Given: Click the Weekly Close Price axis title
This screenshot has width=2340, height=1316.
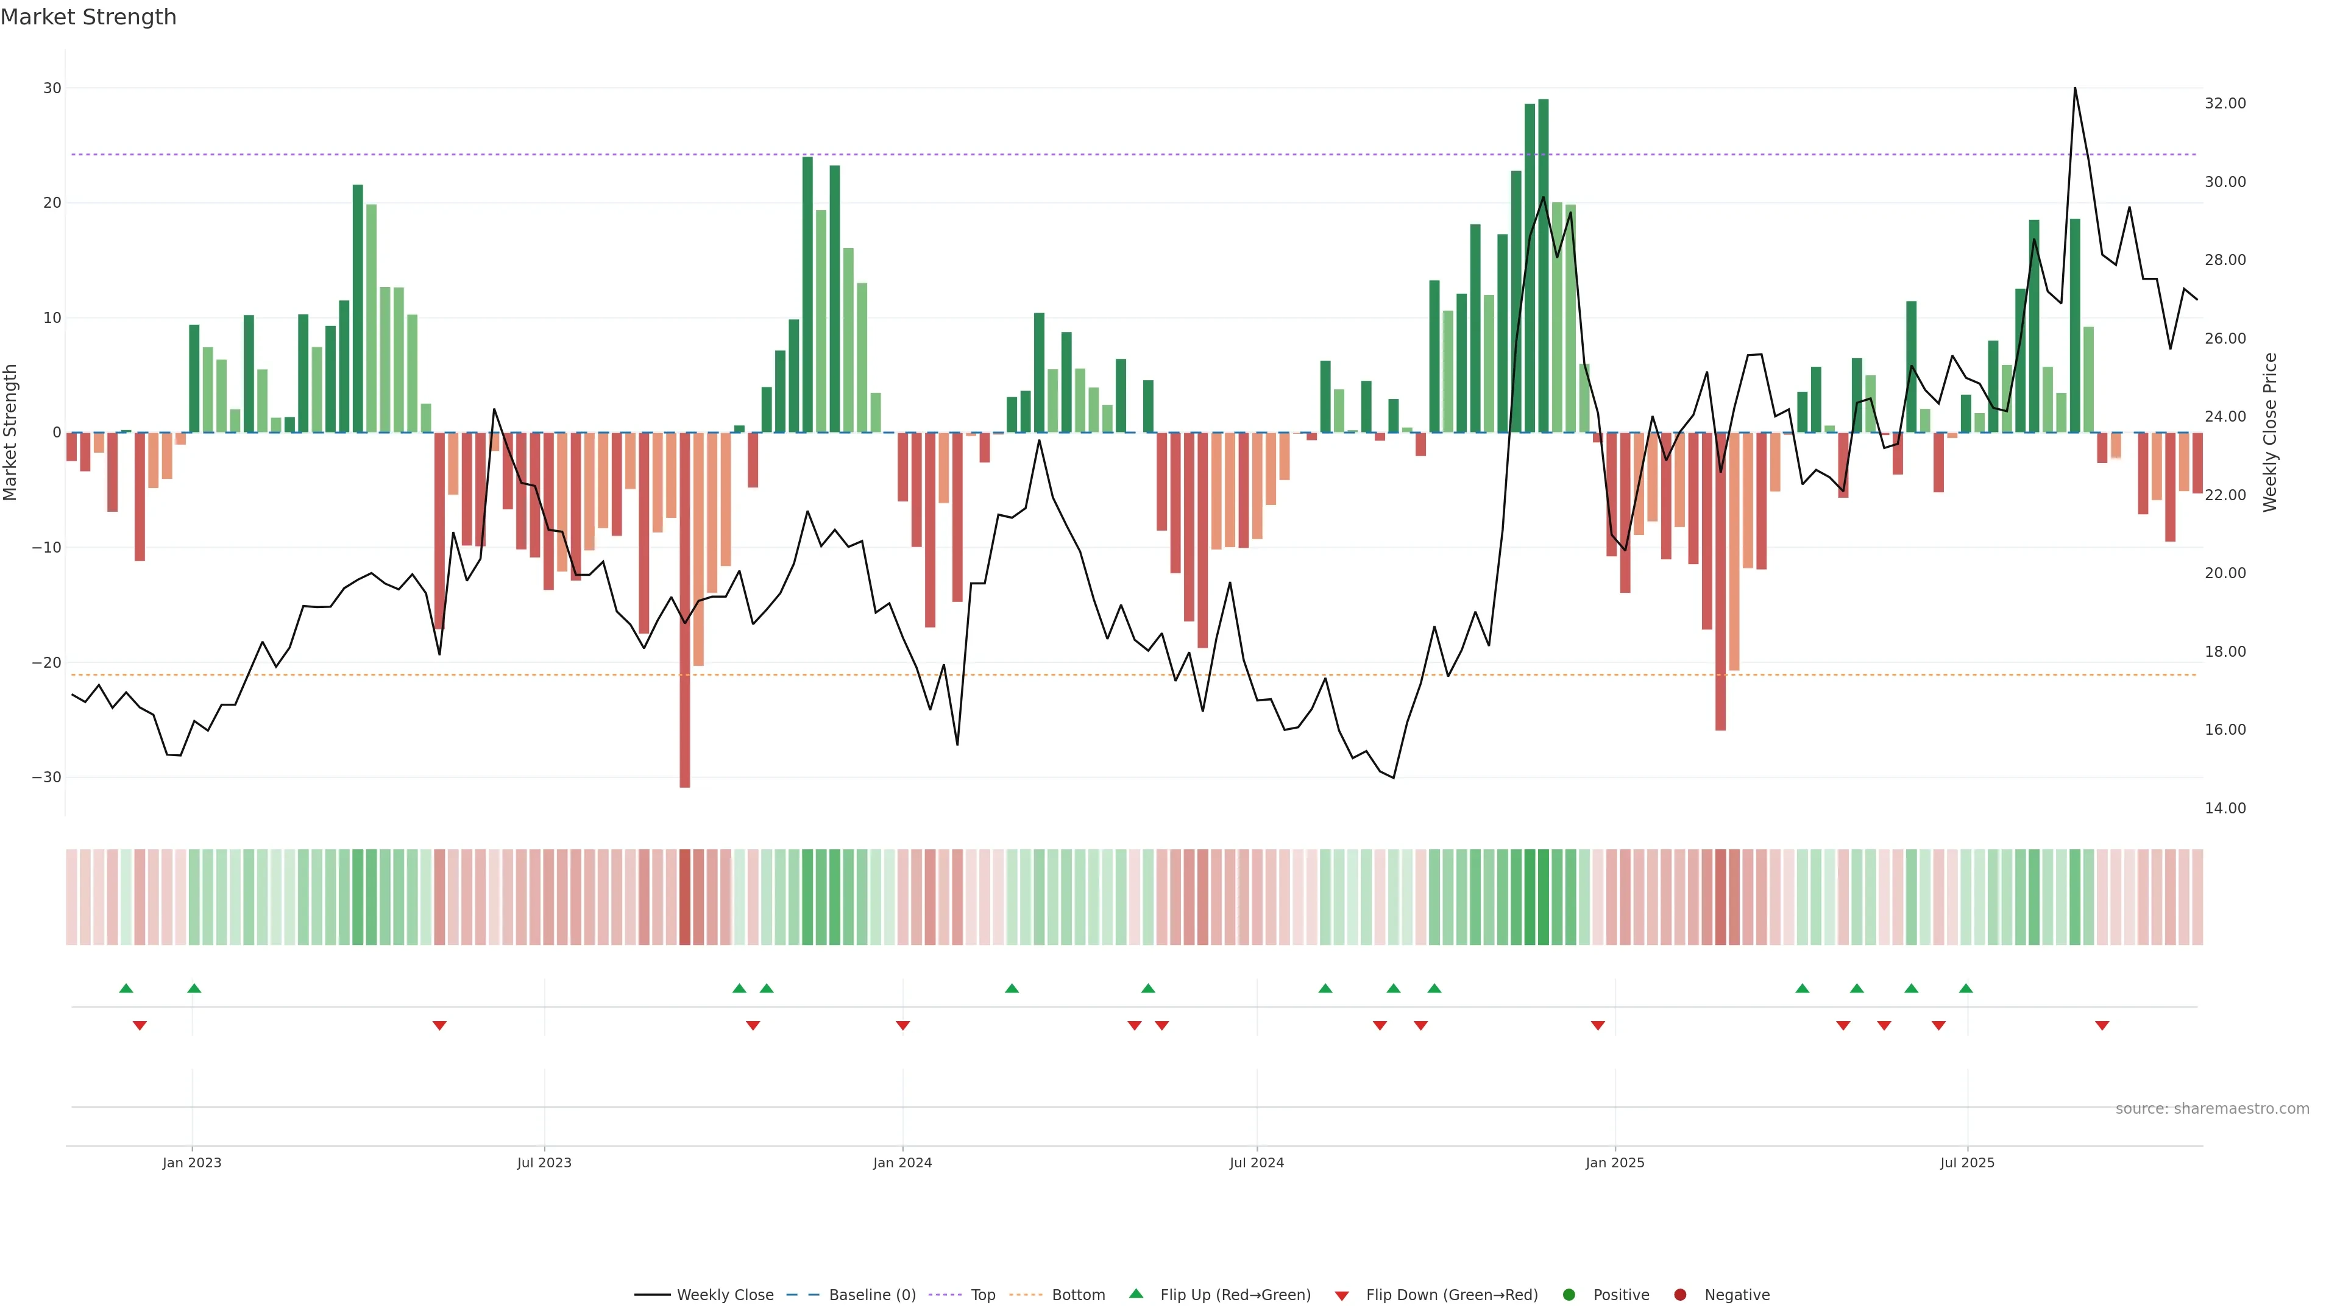Looking at the screenshot, I should point(2270,433).
